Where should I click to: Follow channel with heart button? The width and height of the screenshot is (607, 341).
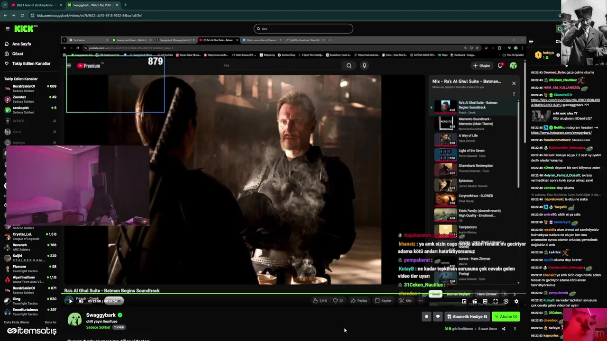click(x=438, y=316)
